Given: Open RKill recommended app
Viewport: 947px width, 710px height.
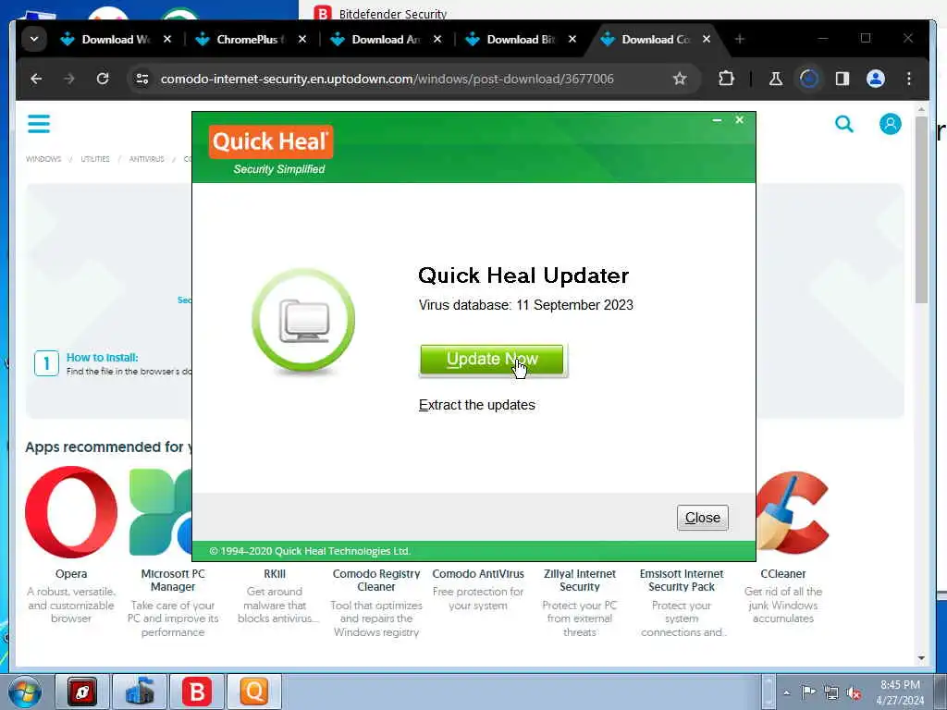Looking at the screenshot, I should point(275,574).
